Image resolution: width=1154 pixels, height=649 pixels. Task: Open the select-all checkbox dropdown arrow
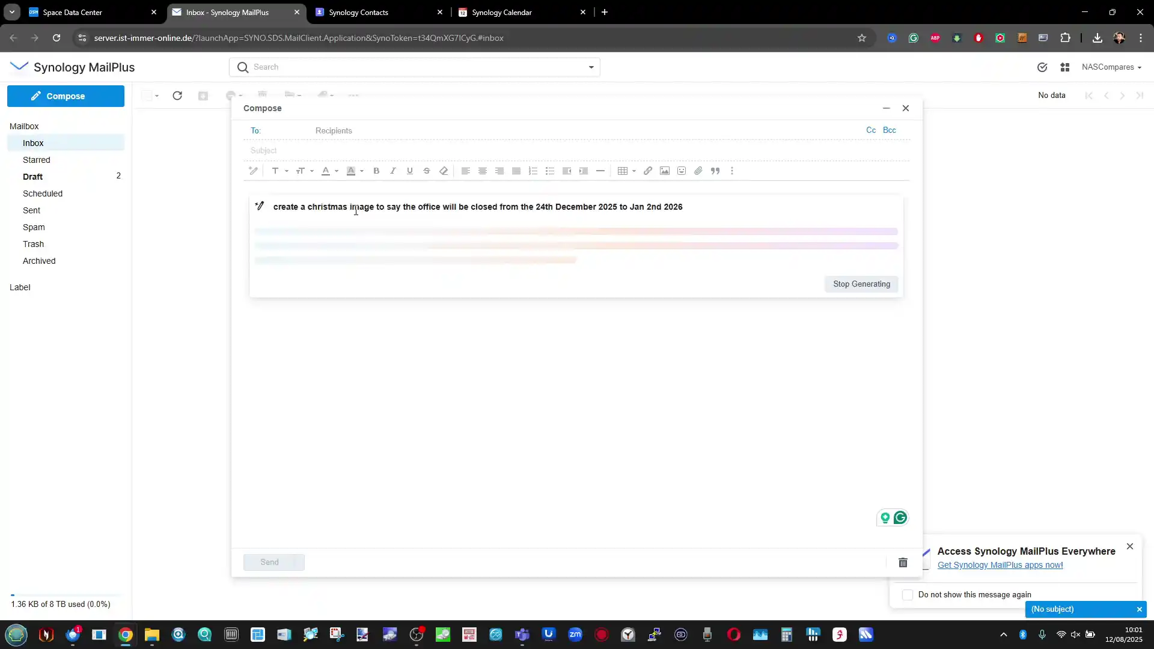pos(157,96)
